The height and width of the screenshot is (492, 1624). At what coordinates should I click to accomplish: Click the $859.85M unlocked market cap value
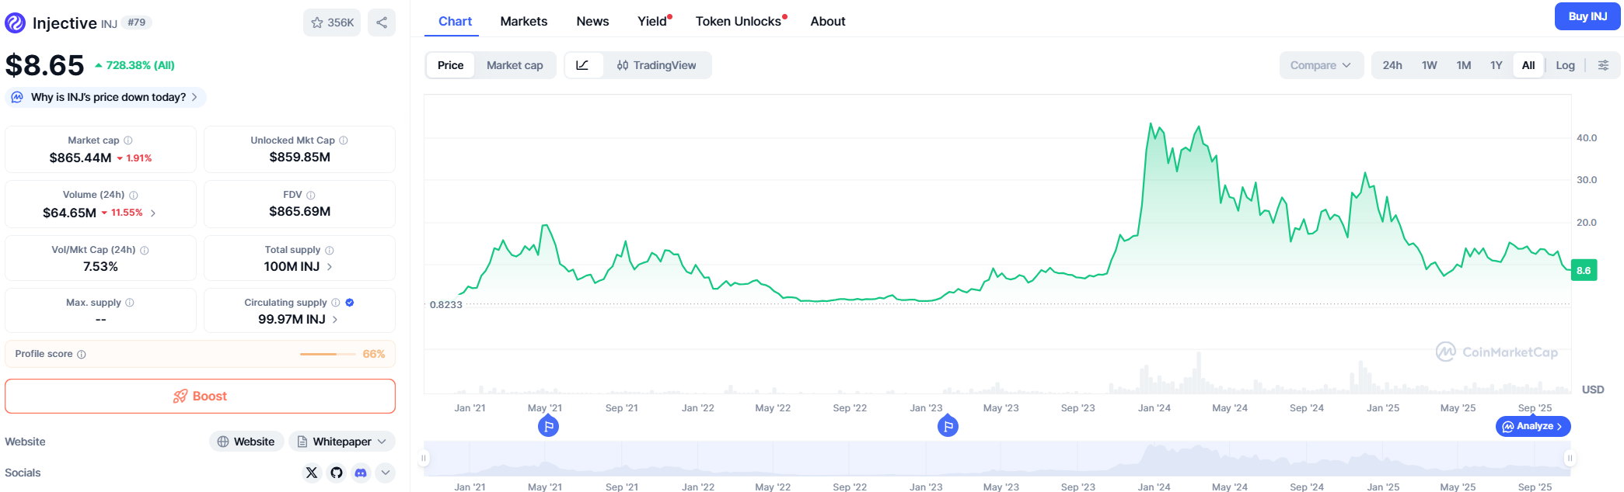point(299,157)
